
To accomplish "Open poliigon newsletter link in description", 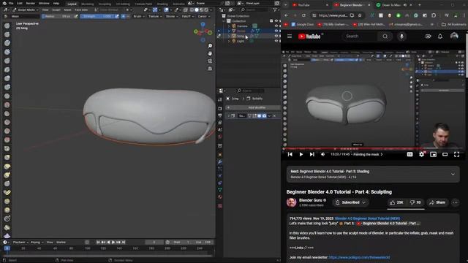I will click(359, 257).
